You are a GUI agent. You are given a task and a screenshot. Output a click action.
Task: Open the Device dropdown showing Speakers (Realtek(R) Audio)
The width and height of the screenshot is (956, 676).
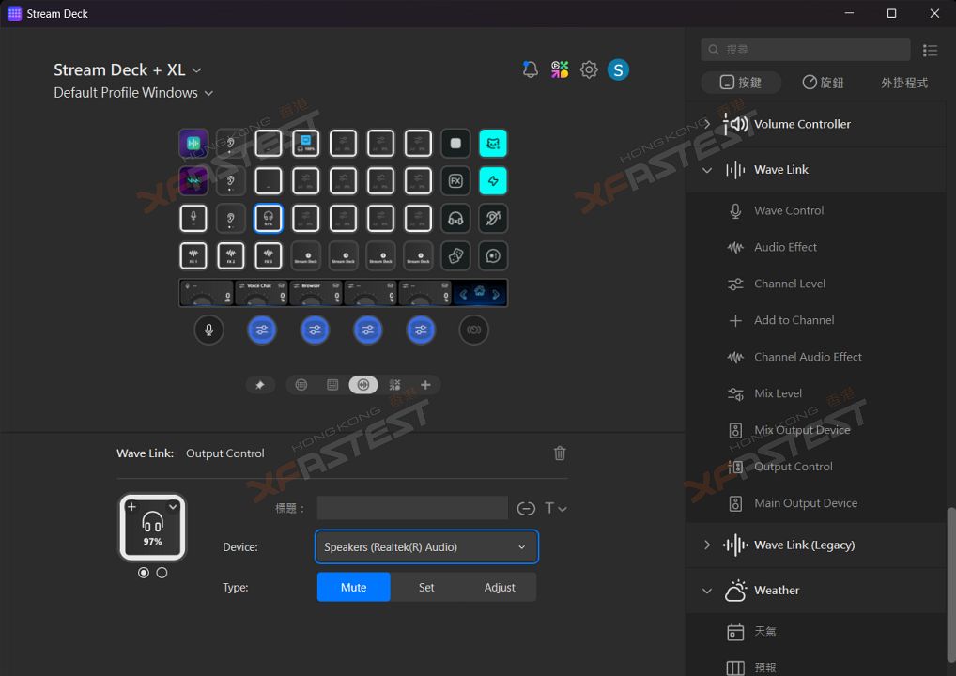(426, 547)
